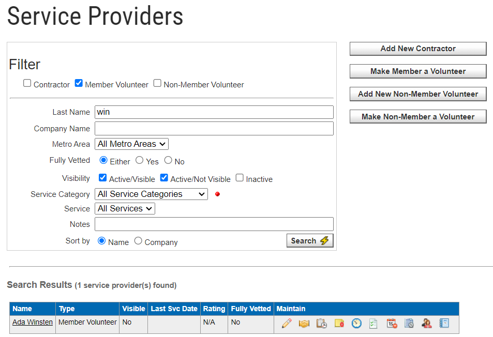Image resolution: width=493 pixels, height=337 pixels.
Task: Open the All Services dropdown
Action: click(x=125, y=209)
